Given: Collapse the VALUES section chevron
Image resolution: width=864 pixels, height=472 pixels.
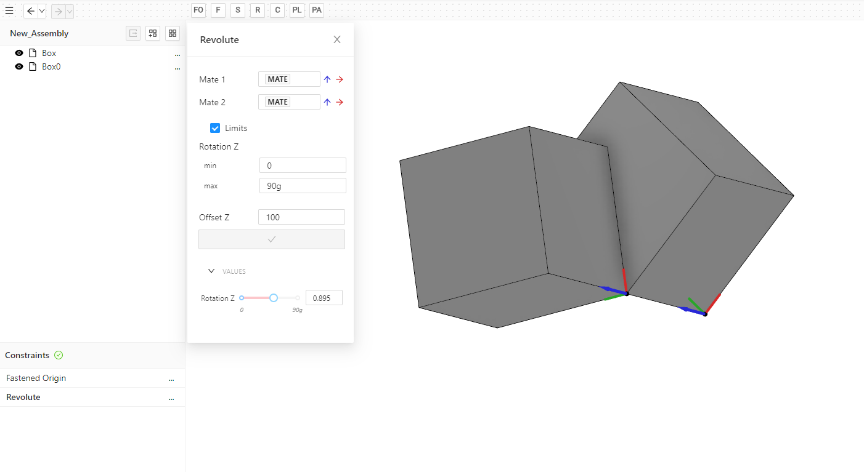Looking at the screenshot, I should tap(211, 271).
